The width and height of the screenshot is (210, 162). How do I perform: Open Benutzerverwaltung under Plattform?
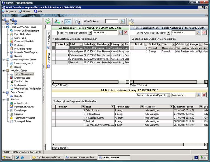point(24,107)
